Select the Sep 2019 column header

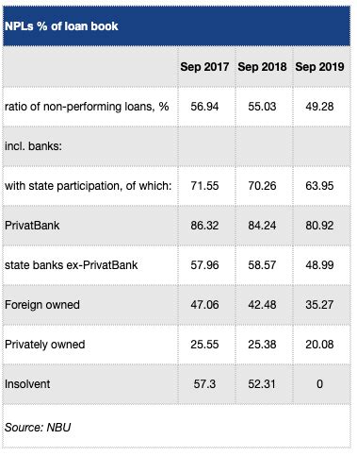(x=319, y=67)
